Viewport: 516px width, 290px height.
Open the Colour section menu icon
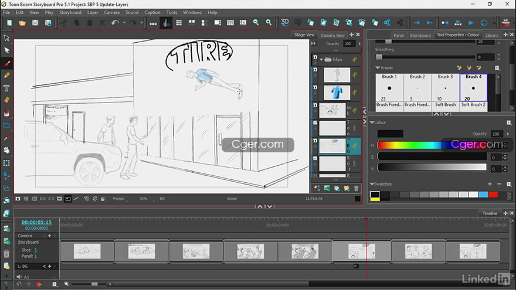click(509, 122)
